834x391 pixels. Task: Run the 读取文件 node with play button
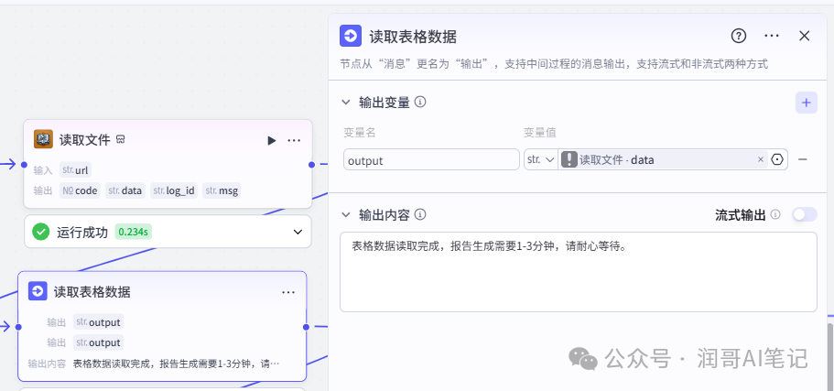pos(272,140)
